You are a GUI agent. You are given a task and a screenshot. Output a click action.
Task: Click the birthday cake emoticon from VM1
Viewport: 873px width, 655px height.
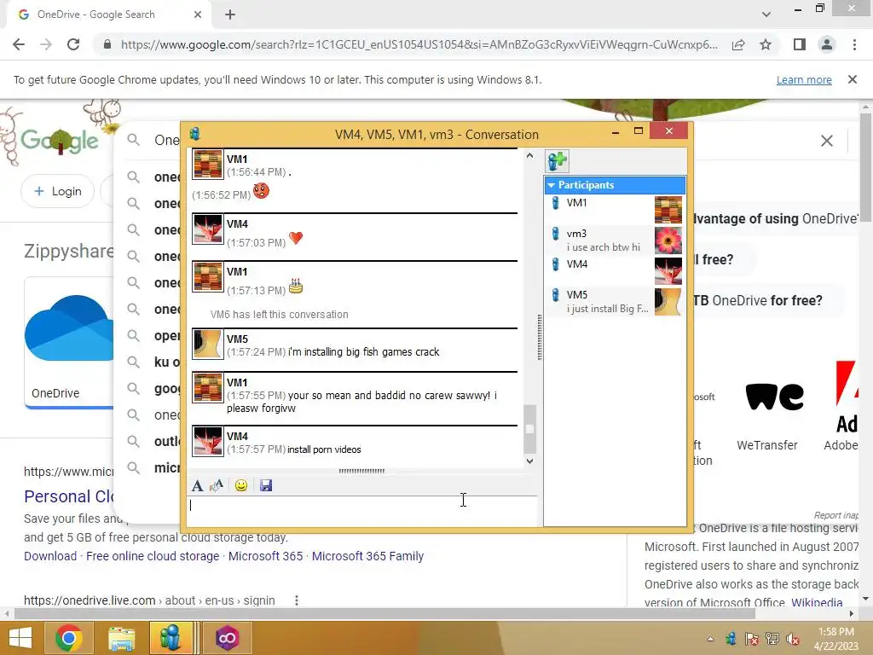[x=296, y=287]
